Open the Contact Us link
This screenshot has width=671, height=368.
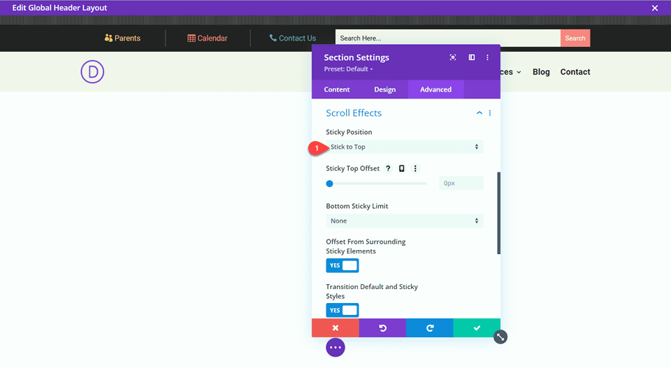click(x=293, y=38)
